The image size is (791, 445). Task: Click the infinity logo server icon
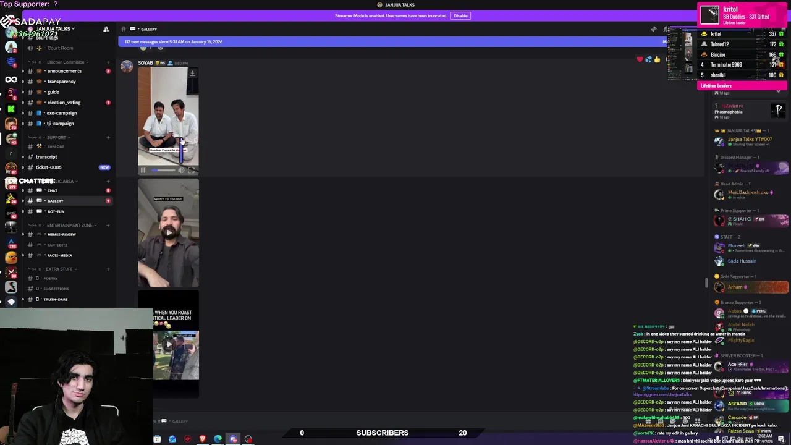click(x=11, y=79)
